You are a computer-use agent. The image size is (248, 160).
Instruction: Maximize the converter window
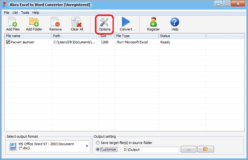pyautogui.click(x=227, y=4)
